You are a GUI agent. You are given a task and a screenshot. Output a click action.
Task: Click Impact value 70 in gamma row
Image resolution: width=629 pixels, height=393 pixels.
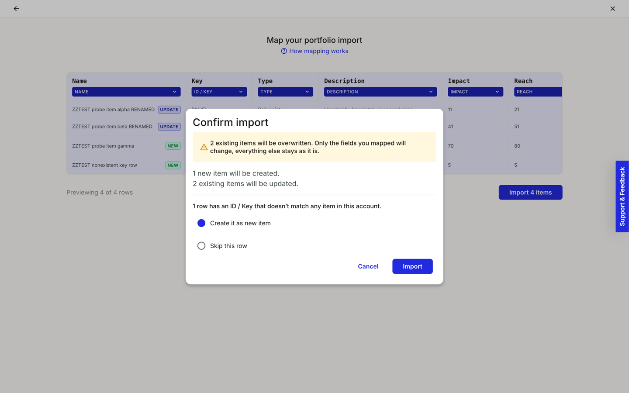pos(451,146)
